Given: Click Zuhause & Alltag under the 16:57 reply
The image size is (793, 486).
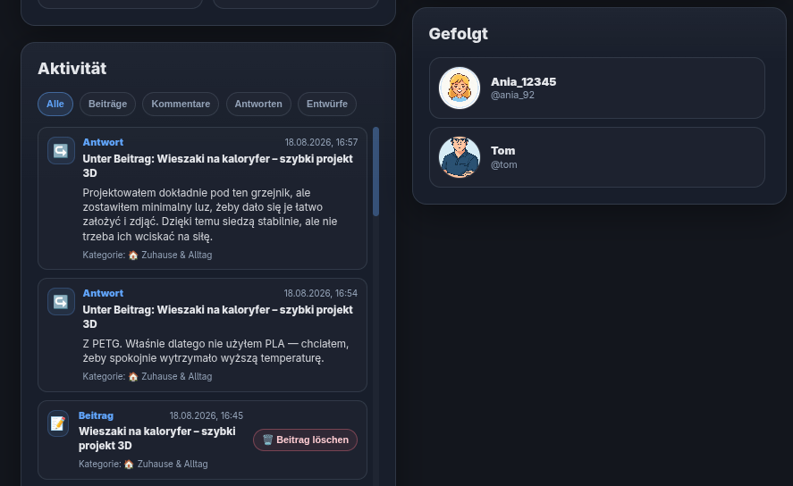Looking at the screenshot, I should click(176, 256).
